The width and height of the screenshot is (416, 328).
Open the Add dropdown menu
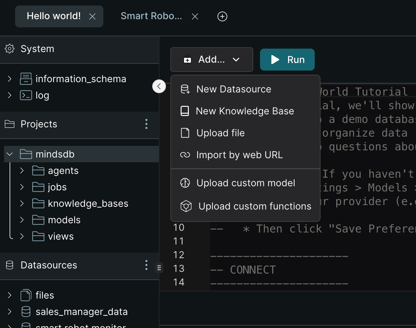coord(211,59)
